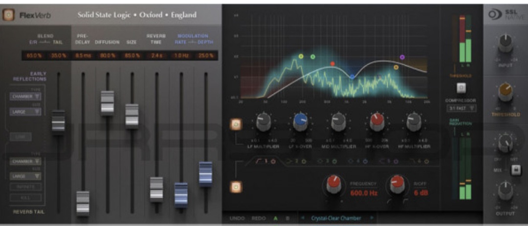Select the EQ band 5 tab number

[x=389, y=162]
